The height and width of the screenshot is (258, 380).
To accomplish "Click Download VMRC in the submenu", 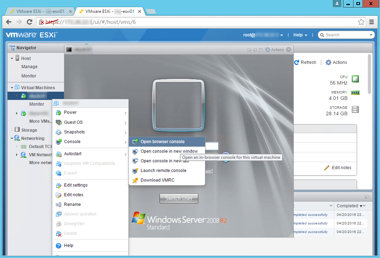I will coord(157,180).
